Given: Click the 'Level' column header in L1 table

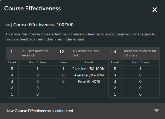Looking at the screenshot, I should [12, 62].
